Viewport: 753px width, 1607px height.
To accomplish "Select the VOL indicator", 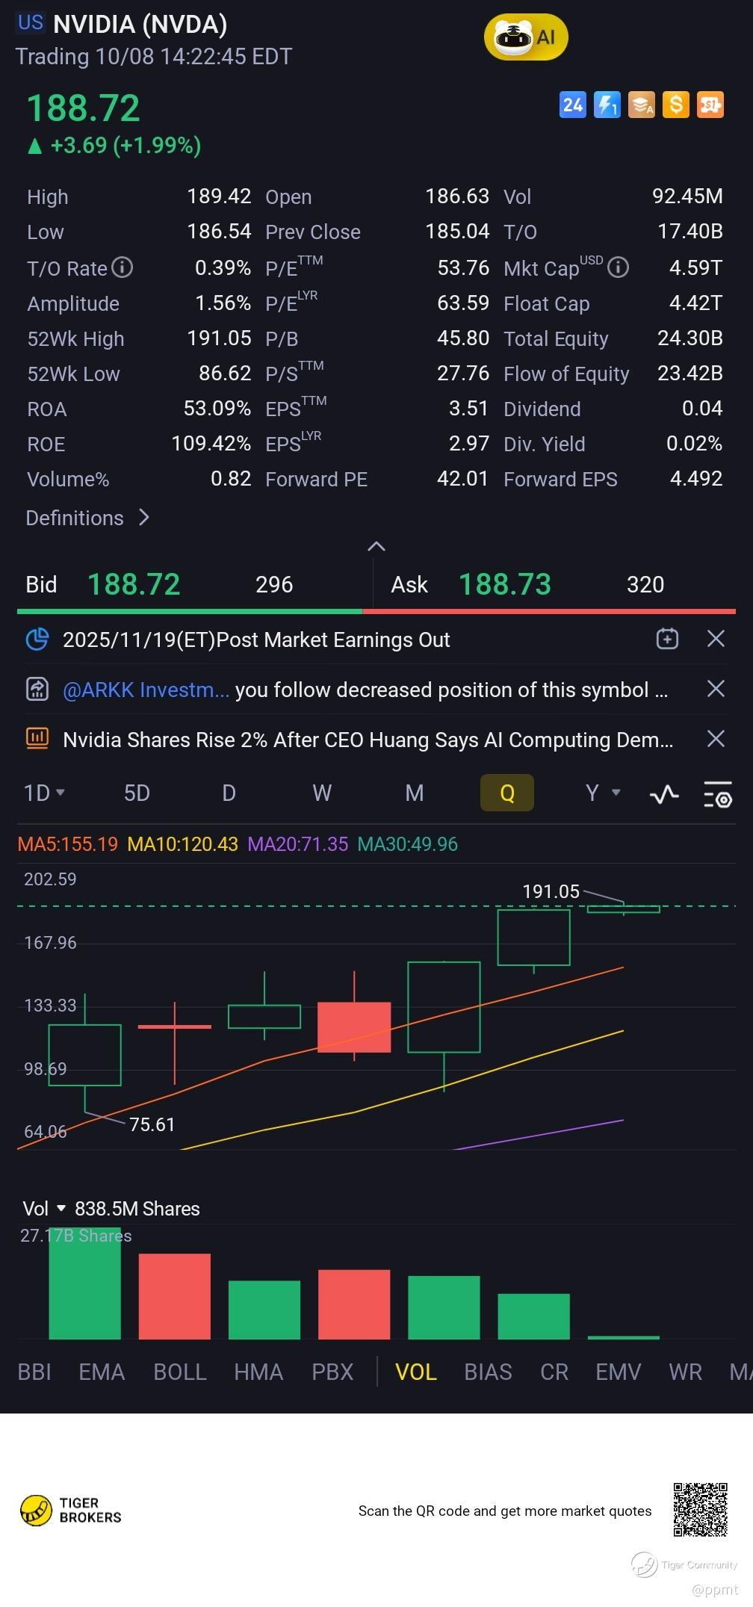I will pyautogui.click(x=416, y=1372).
